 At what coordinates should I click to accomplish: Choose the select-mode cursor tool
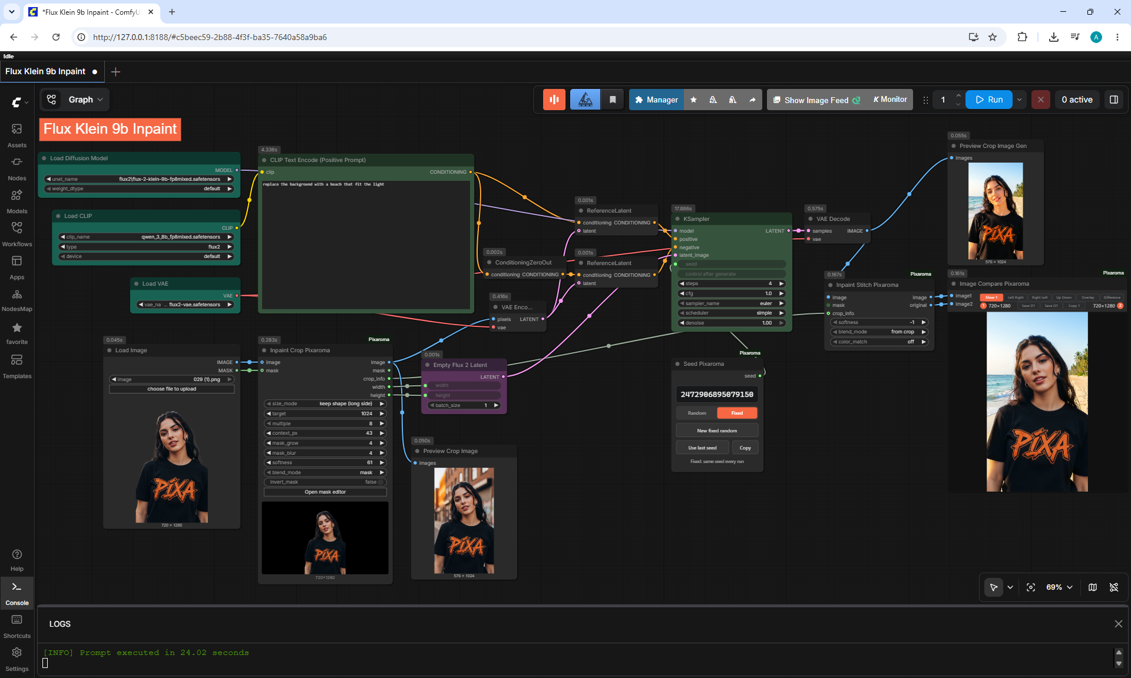coord(994,587)
